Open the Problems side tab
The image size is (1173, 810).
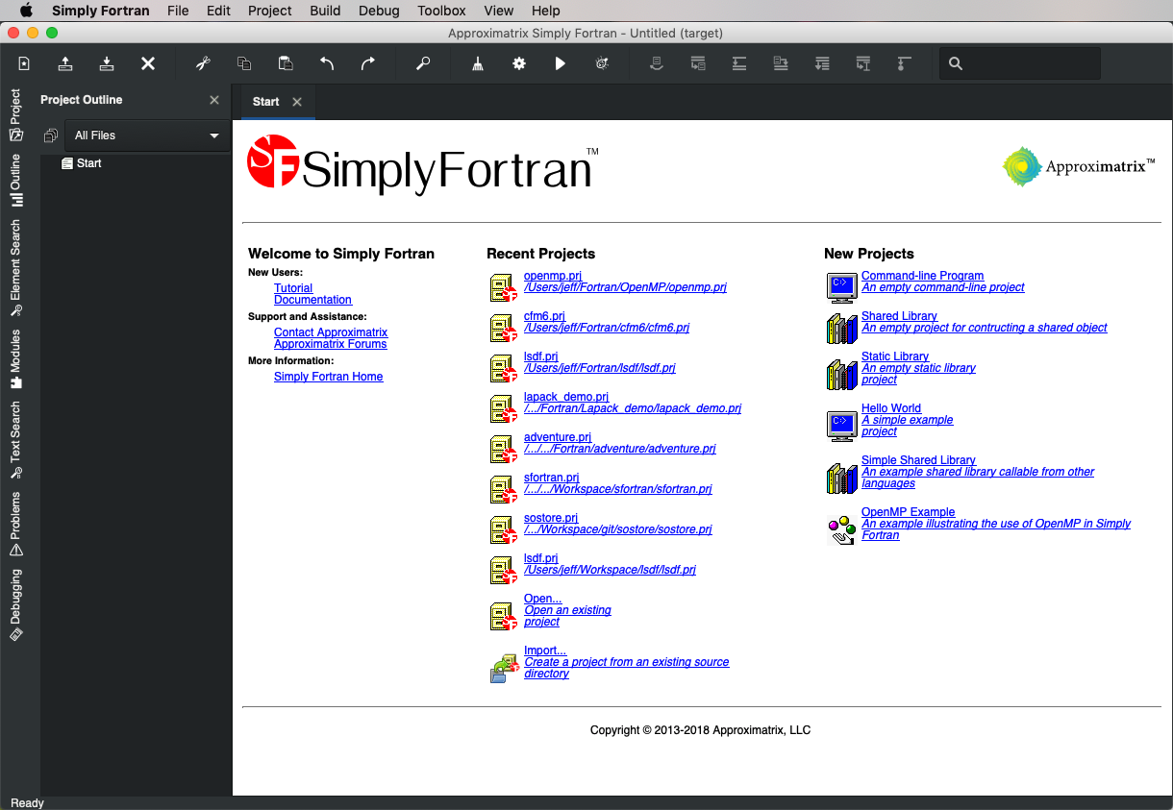point(15,525)
